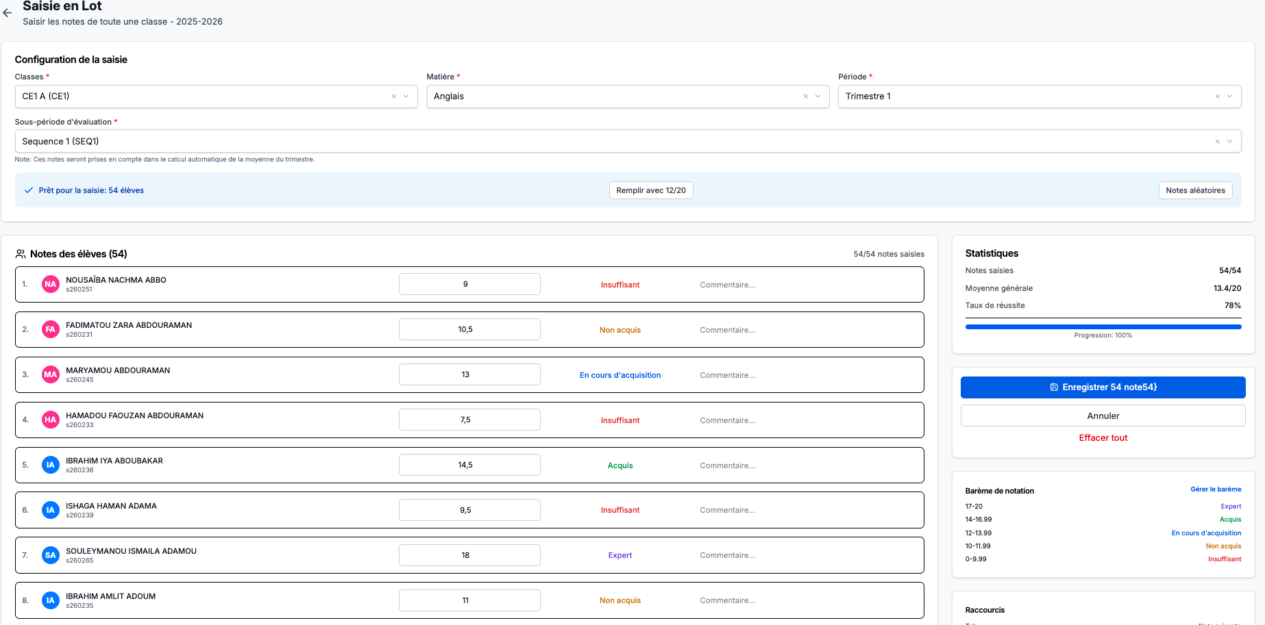This screenshot has width=1265, height=625.
Task: Click the NA avatar of Nousaïba Nachma Abbo
Action: [51, 284]
